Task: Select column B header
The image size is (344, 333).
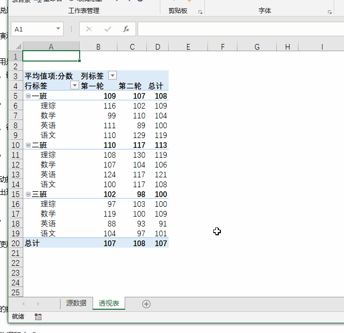Action: pos(98,47)
